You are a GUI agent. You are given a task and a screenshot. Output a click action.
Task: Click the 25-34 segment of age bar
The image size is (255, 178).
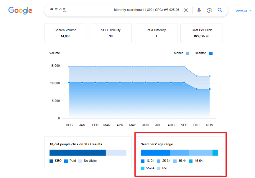click(x=179, y=153)
